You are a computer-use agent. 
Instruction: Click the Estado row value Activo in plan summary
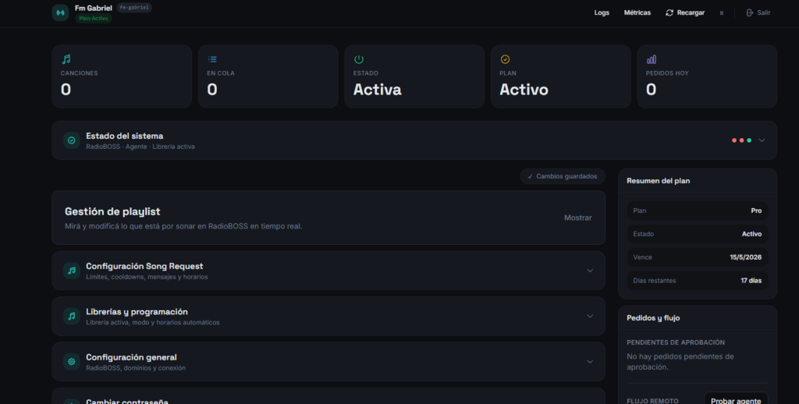tap(751, 234)
